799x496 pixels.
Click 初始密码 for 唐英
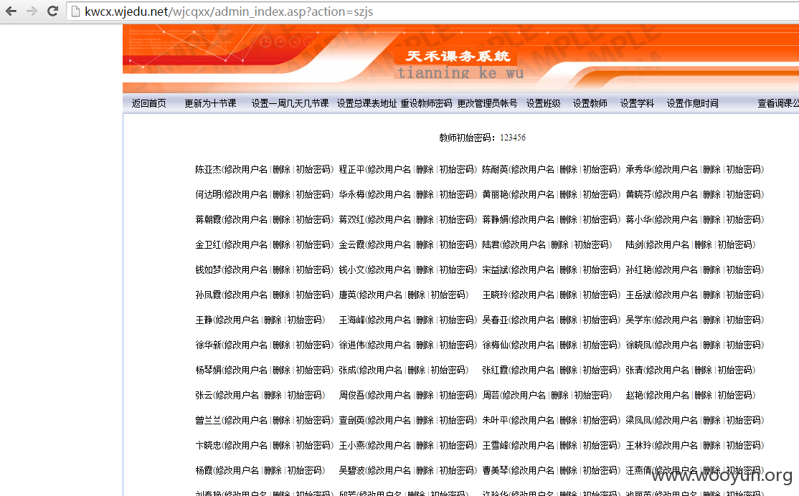pyautogui.click(x=448, y=295)
